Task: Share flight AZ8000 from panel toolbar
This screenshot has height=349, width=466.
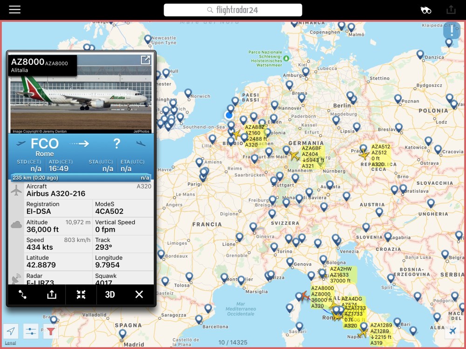Action: pos(52,295)
